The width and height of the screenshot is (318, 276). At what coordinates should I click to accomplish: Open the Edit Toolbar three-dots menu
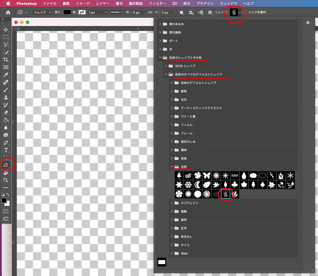[x=6, y=188]
